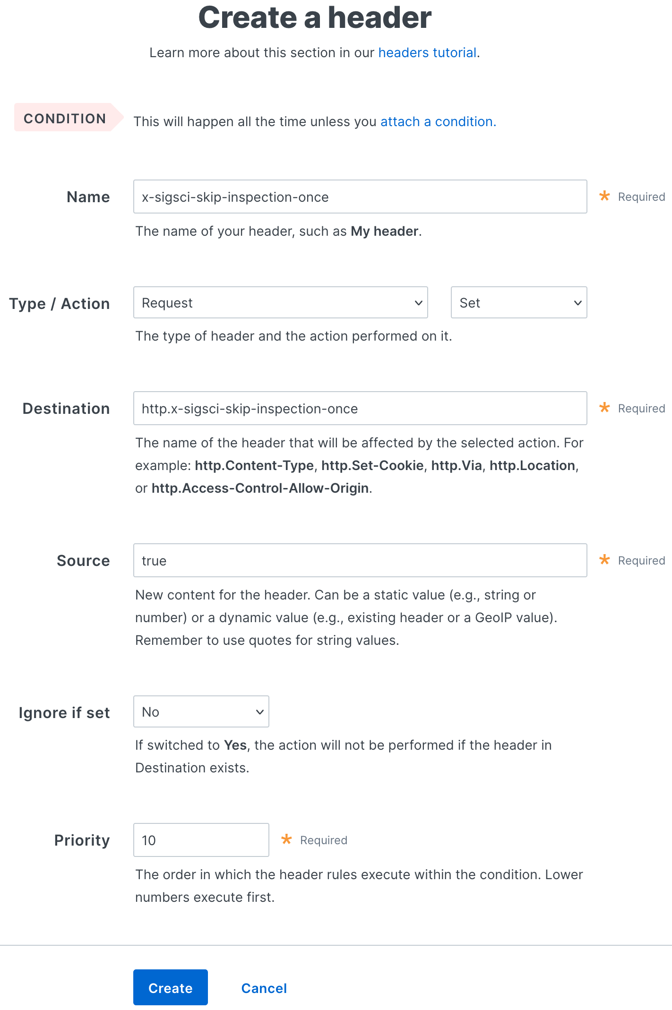Open the headers tutorial link

pyautogui.click(x=427, y=52)
